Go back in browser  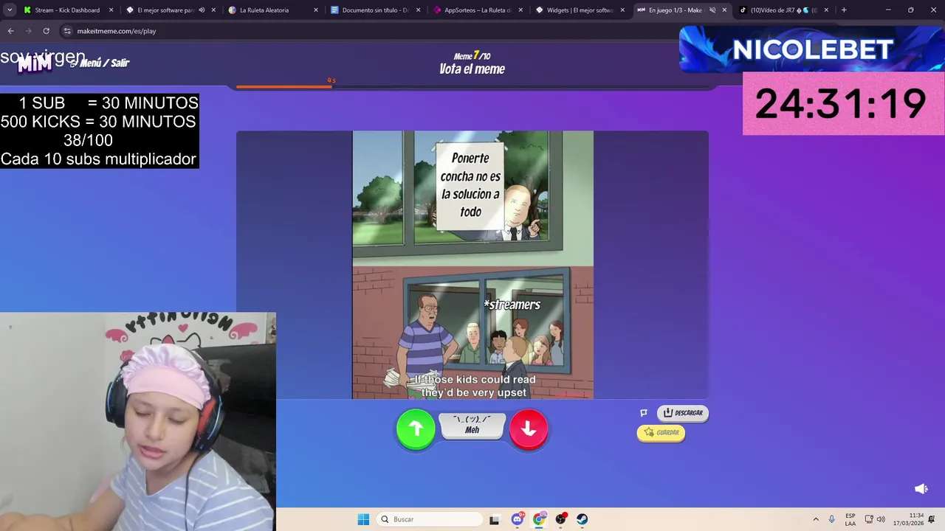point(10,31)
